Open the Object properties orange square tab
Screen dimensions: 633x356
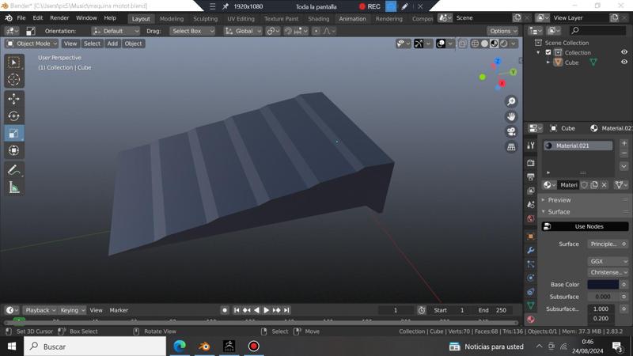pos(531,237)
